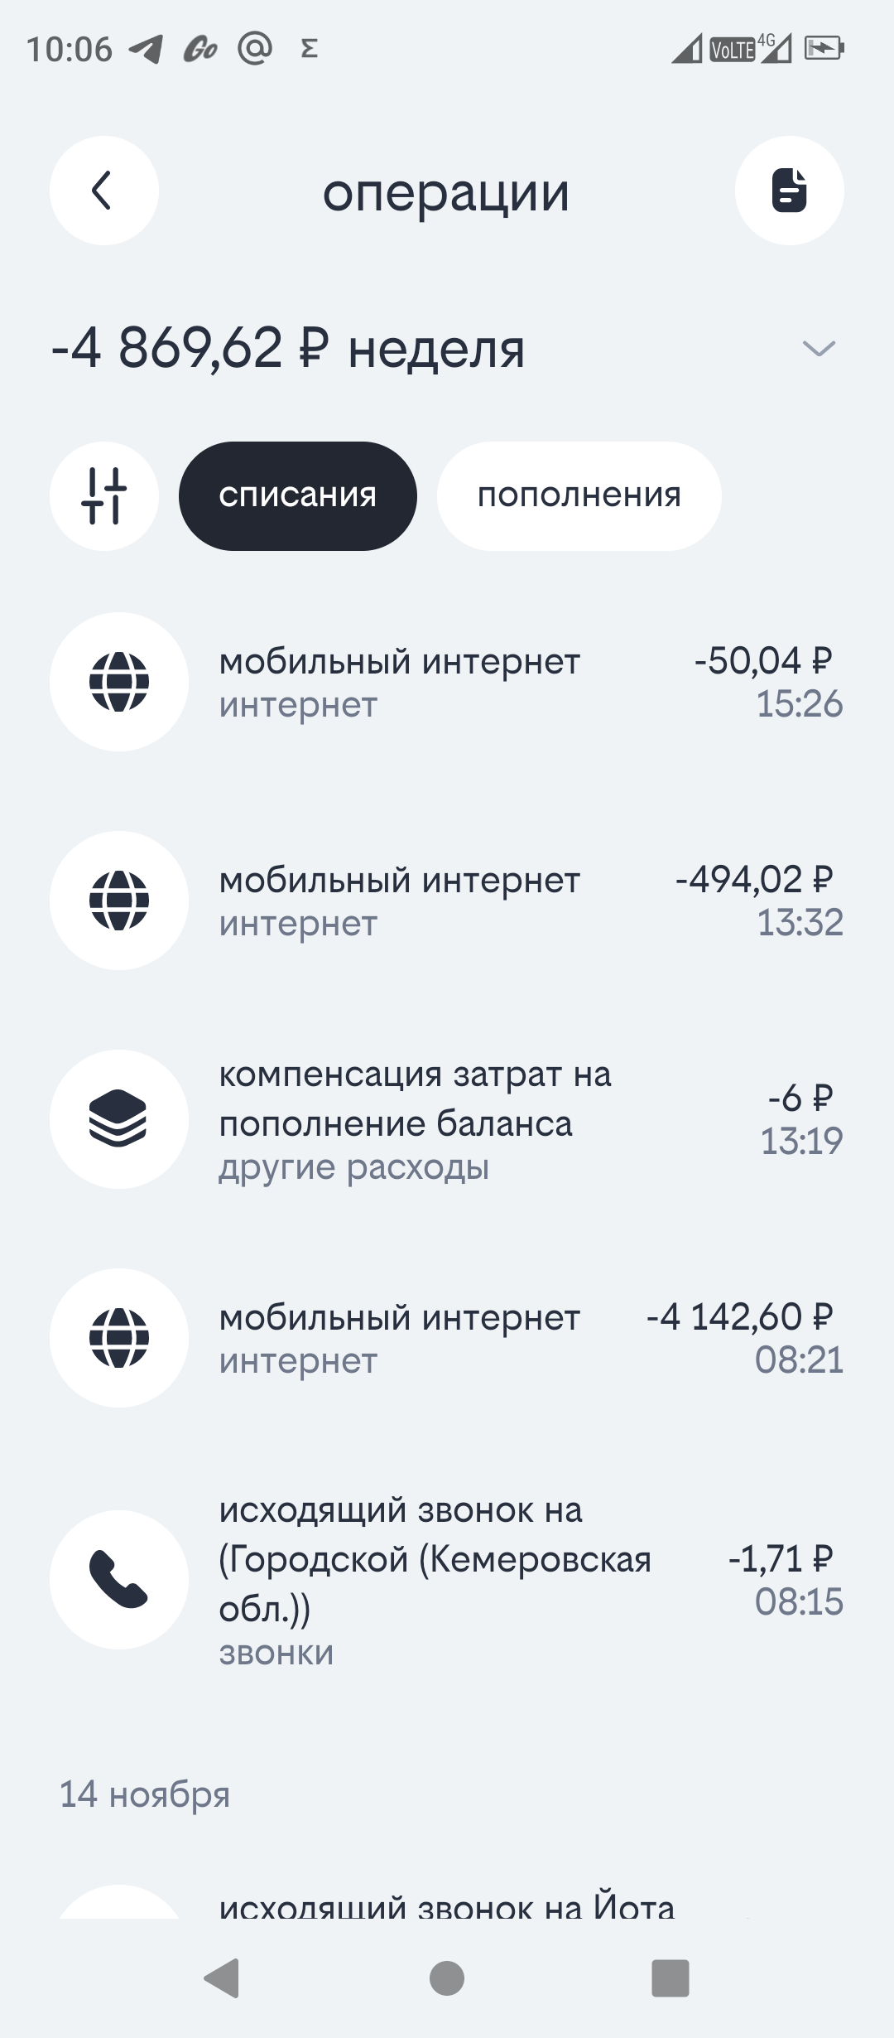Switch to the пополнения tab
This screenshot has height=2038, width=894.
[x=579, y=495]
